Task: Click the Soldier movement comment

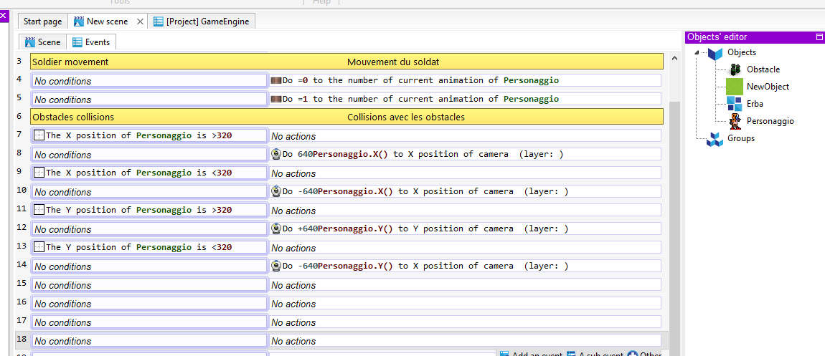Action: pos(70,62)
